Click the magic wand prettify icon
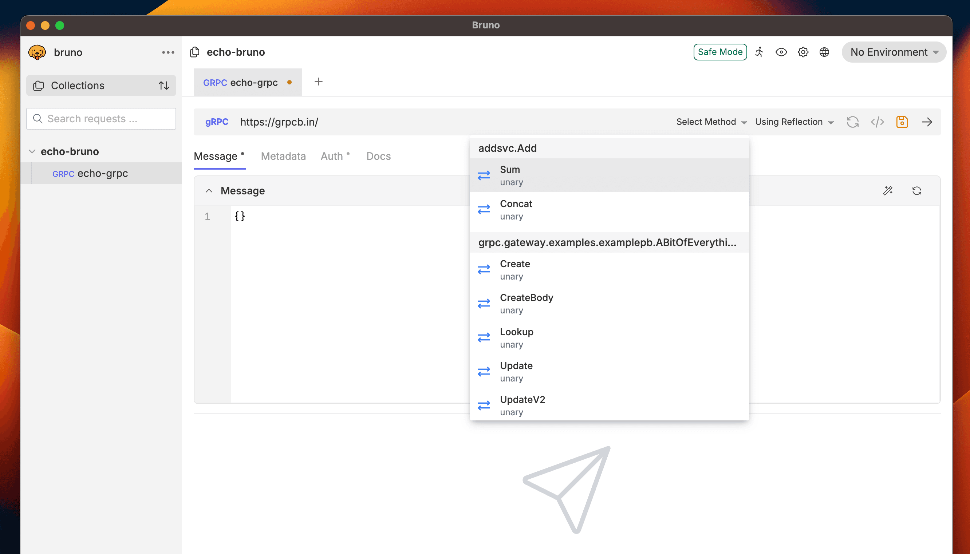 point(887,191)
